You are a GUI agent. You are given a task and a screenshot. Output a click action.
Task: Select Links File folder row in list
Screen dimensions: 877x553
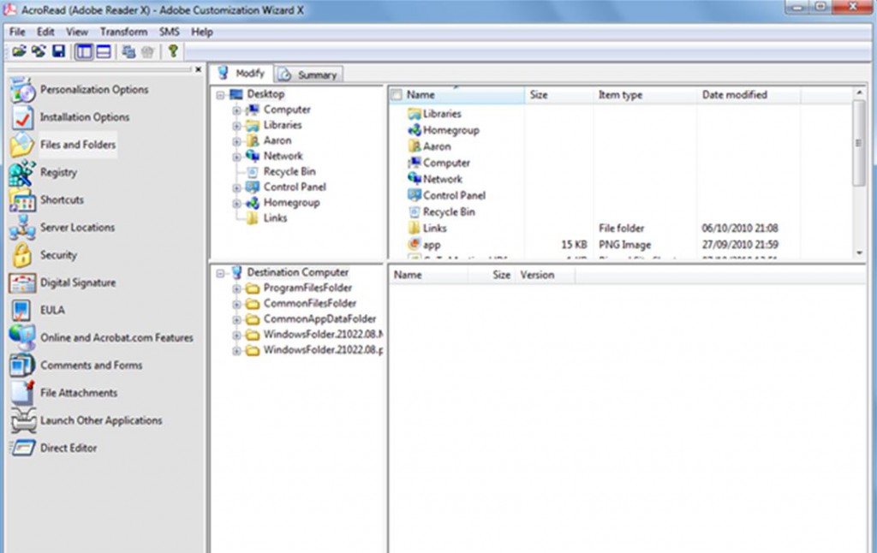[x=621, y=228]
